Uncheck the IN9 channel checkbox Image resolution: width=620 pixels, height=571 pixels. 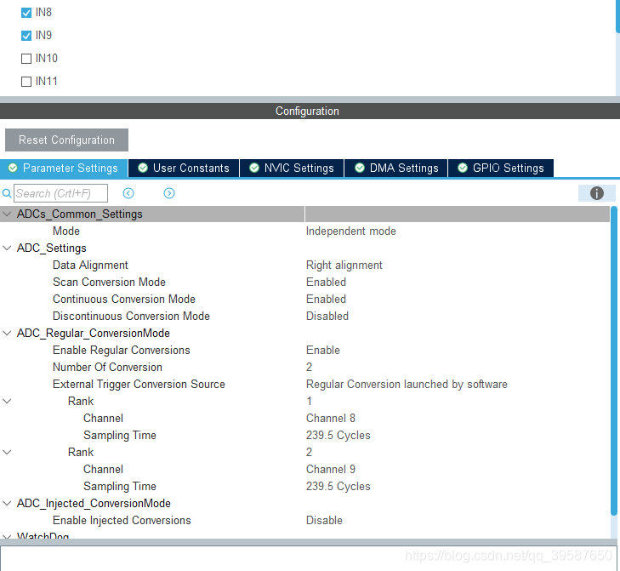(x=26, y=36)
